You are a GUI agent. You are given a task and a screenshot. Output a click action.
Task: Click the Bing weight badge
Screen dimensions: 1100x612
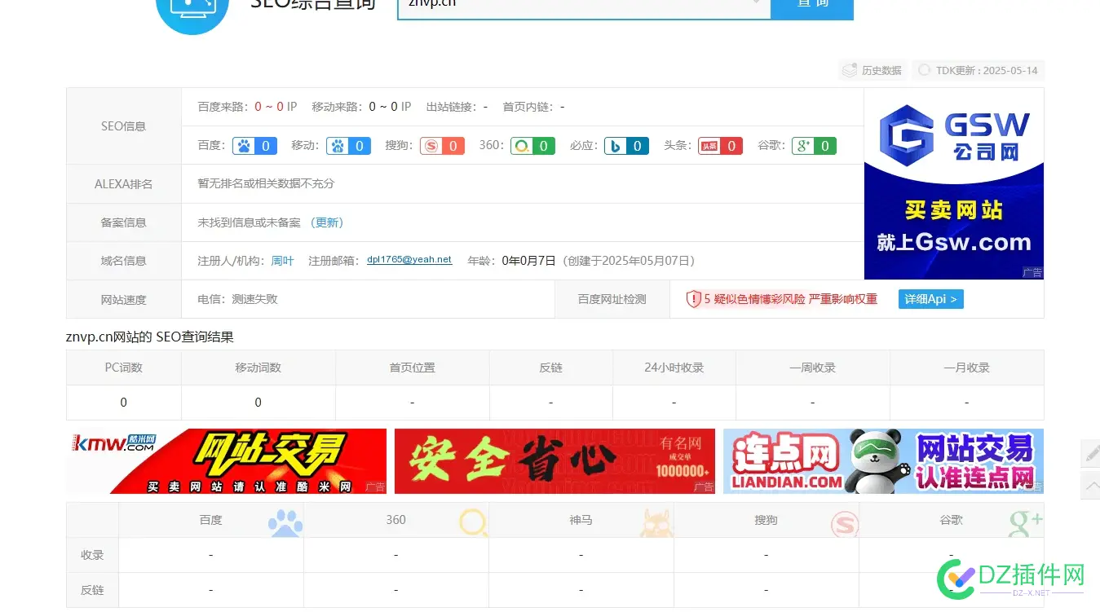click(x=626, y=146)
